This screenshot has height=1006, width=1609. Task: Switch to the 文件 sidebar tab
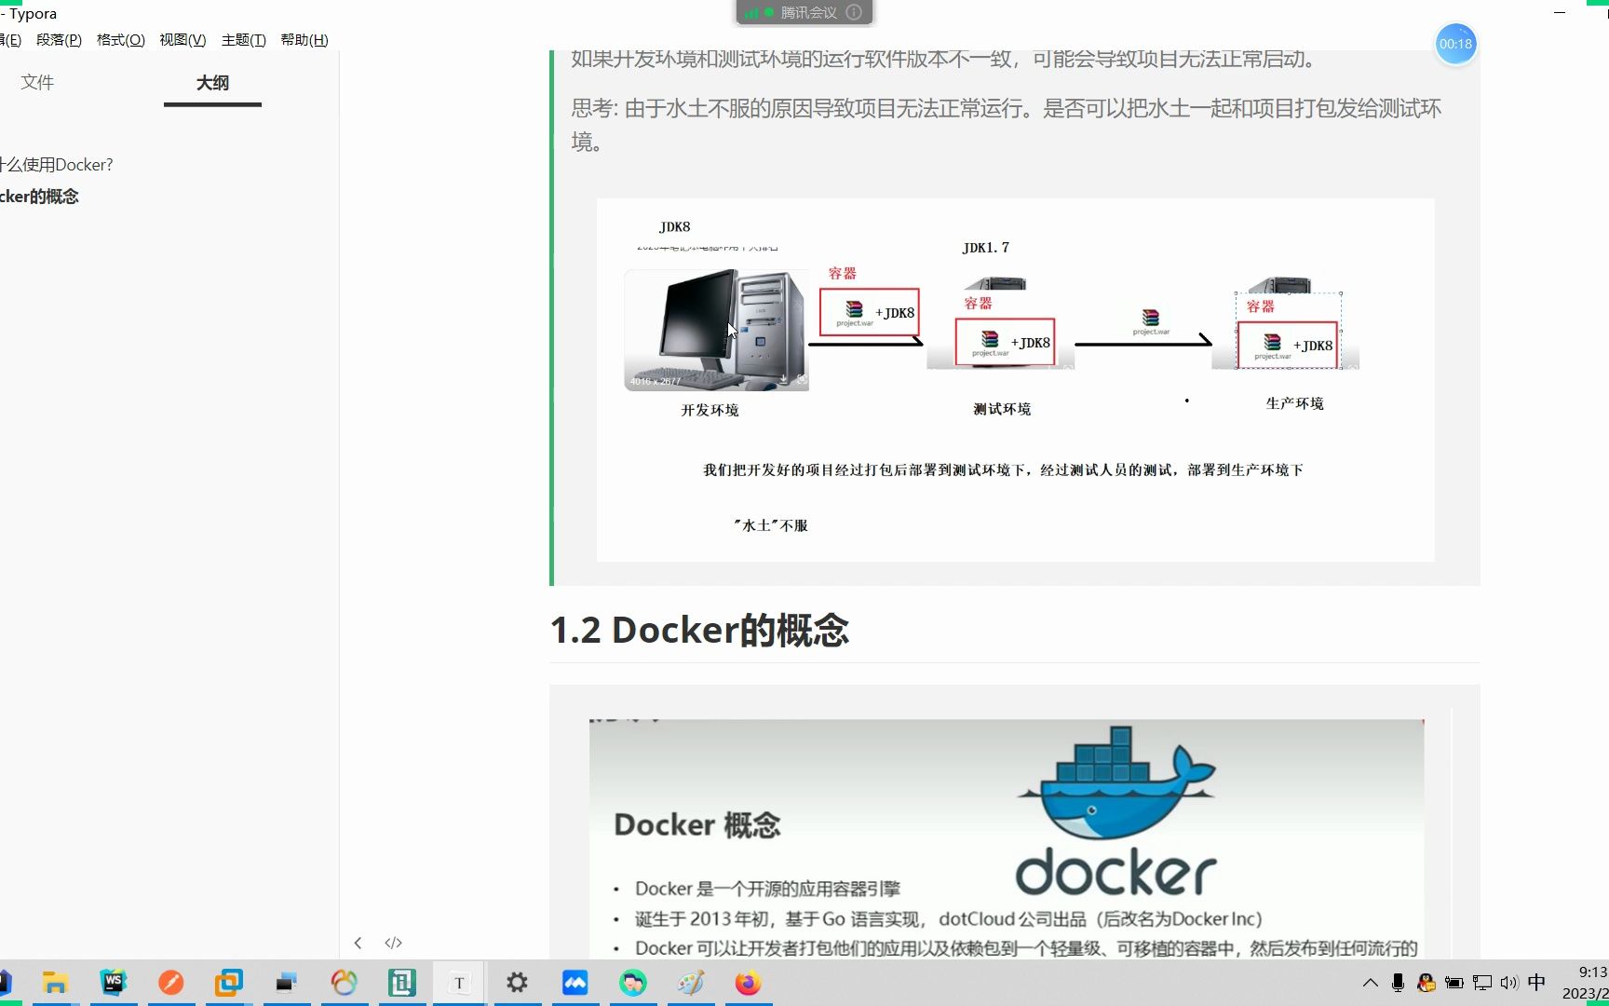(37, 82)
